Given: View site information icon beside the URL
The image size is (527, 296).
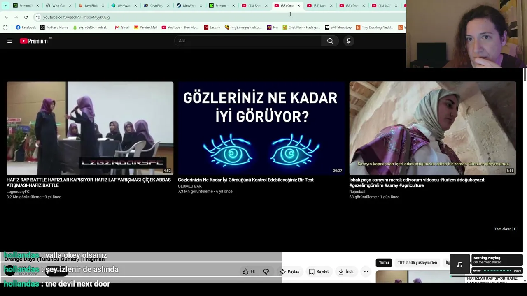Looking at the screenshot, I should point(37,17).
